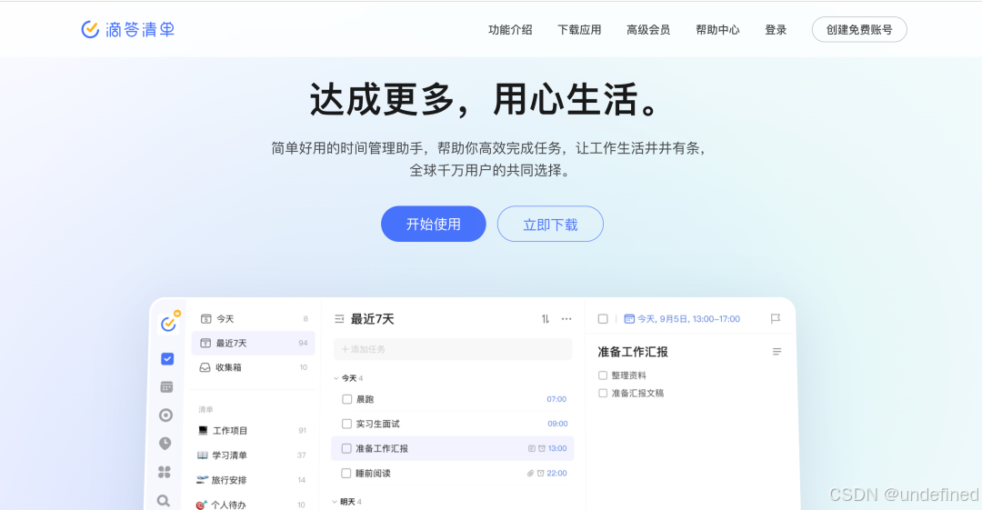Select the 今天 smart list
982x510 pixels.
tap(253, 319)
